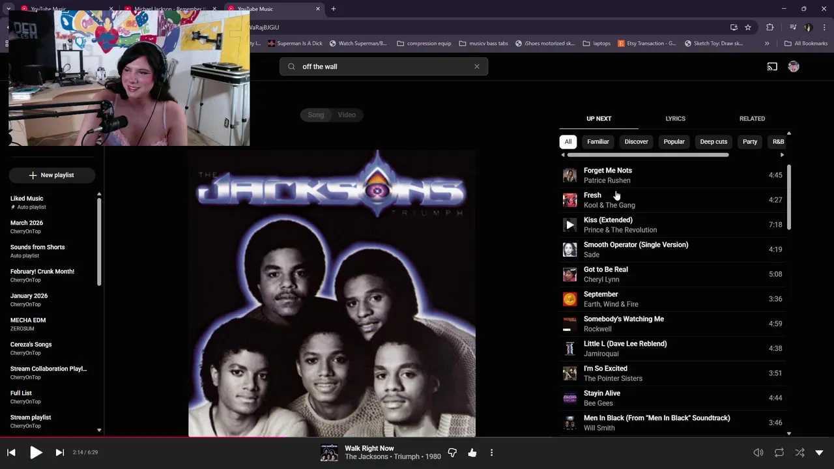This screenshot has height=469, width=834.
Task: Select Little L (Dave Lee Reblend)
Action: point(672,348)
